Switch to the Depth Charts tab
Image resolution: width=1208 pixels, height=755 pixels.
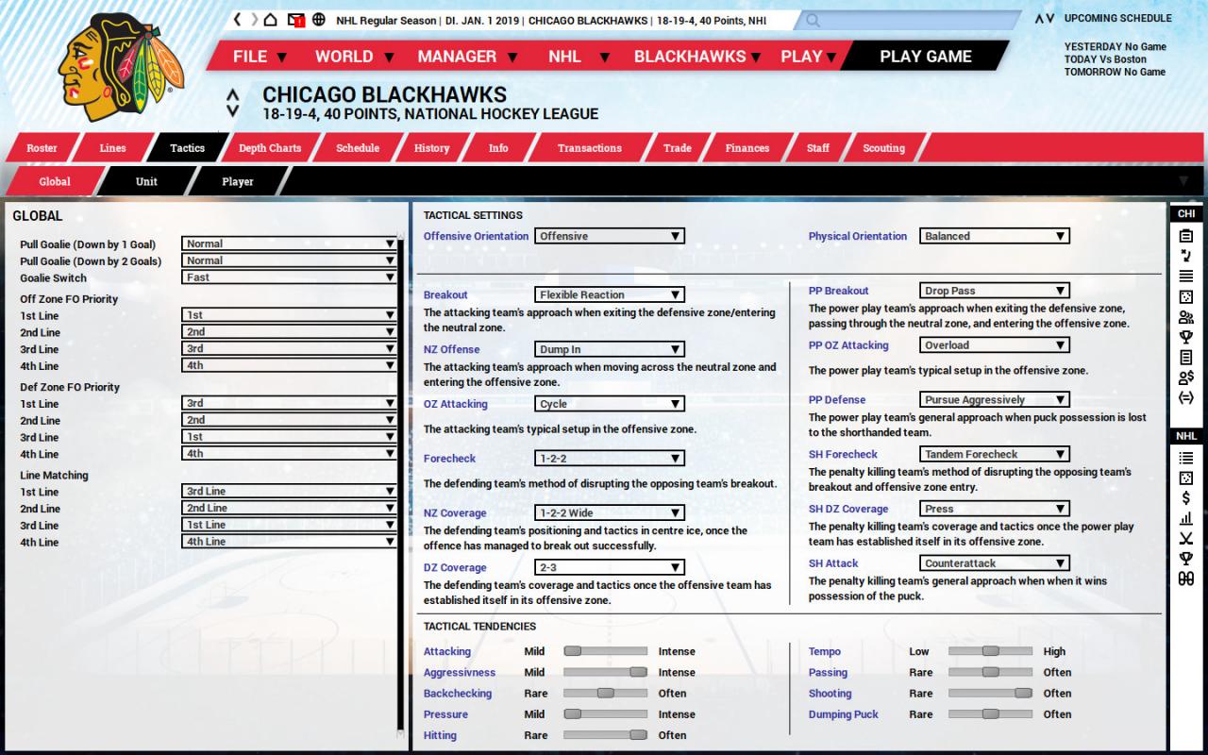tap(272, 147)
